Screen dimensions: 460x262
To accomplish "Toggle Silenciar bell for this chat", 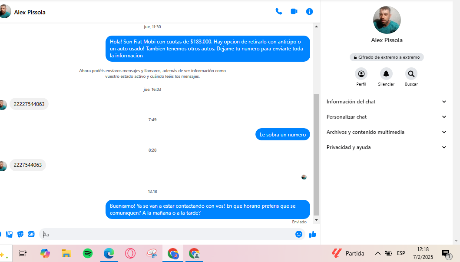I will point(386,74).
